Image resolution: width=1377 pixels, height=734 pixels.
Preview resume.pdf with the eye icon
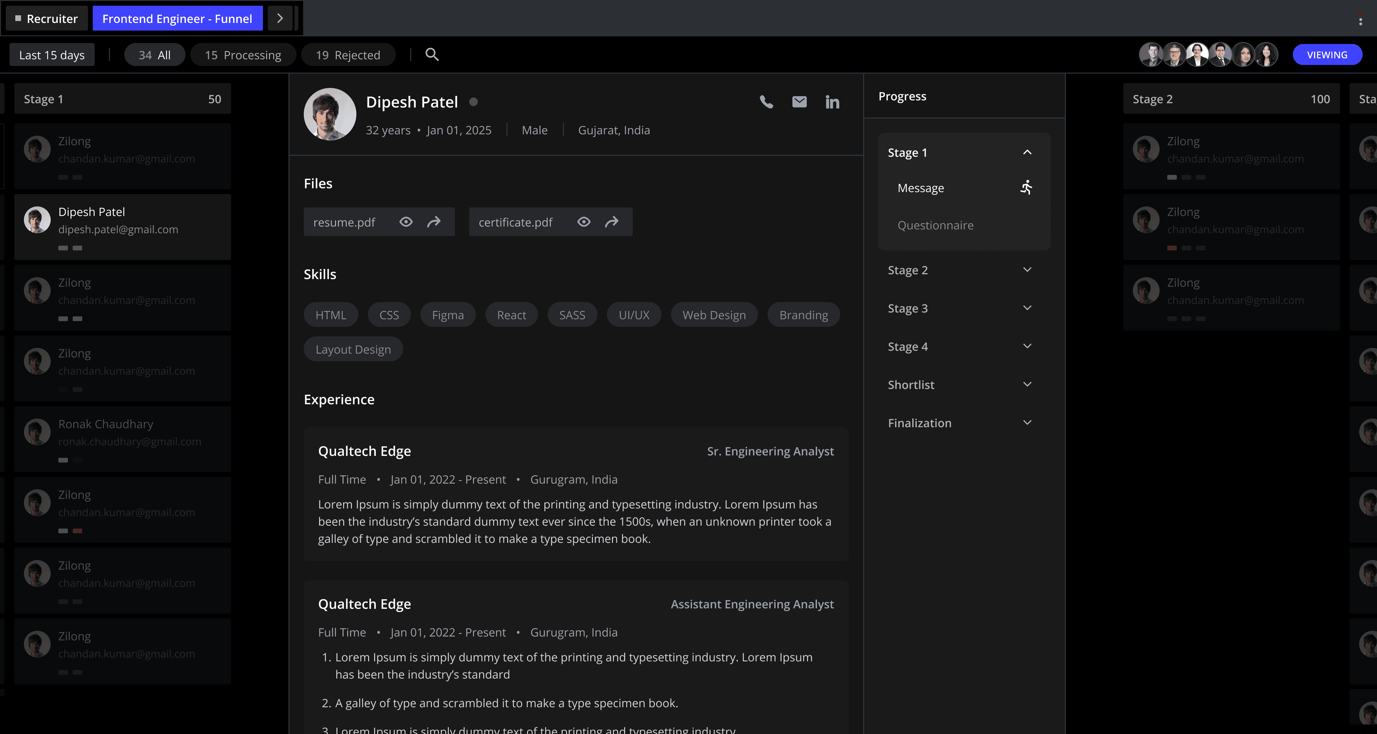click(406, 222)
